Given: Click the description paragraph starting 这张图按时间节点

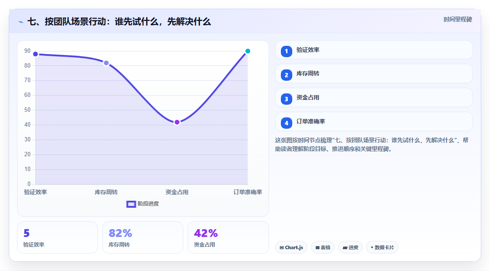Looking at the screenshot, I should pyautogui.click(x=371, y=145).
